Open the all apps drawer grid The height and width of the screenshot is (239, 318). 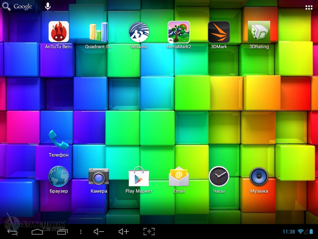[309, 7]
